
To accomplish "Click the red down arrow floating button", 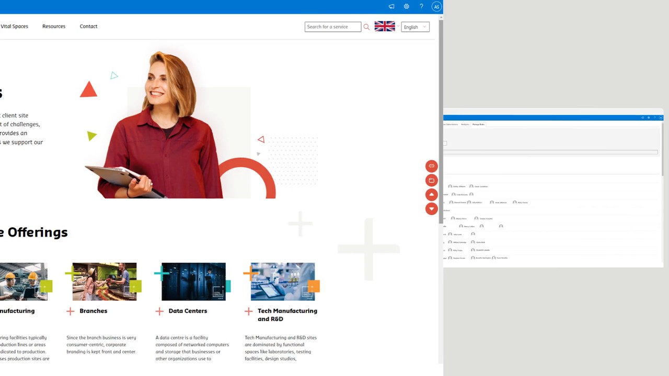I will pos(431,208).
